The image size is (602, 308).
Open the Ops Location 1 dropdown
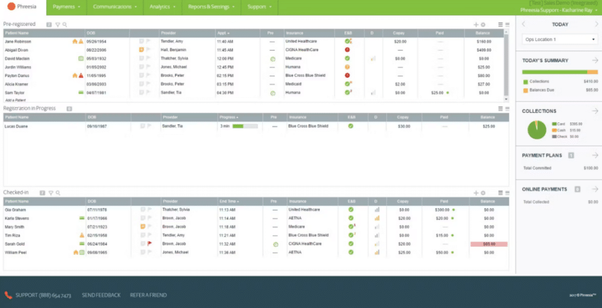(x=560, y=39)
